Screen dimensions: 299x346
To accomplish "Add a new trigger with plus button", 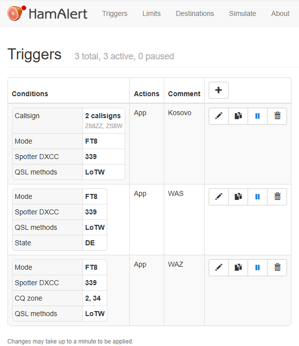I will (x=218, y=90).
